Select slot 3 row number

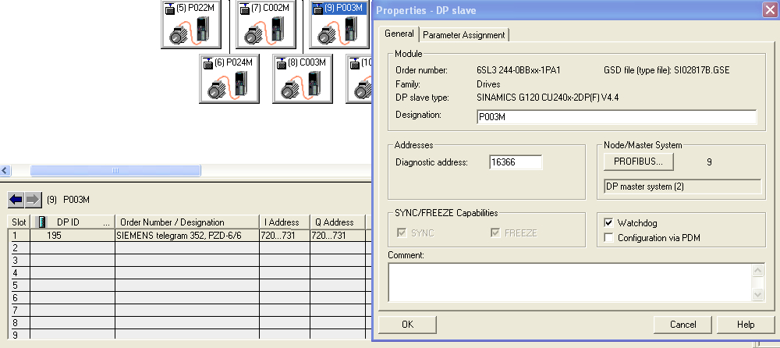click(x=19, y=261)
